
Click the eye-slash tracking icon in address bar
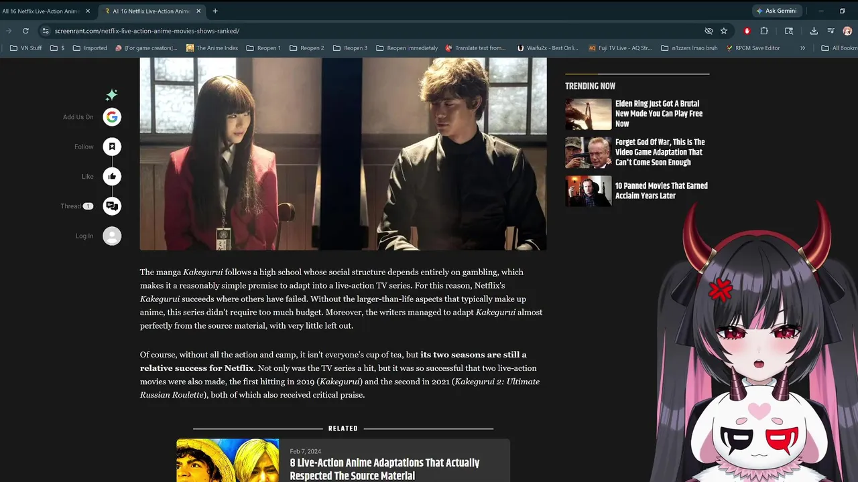click(709, 31)
